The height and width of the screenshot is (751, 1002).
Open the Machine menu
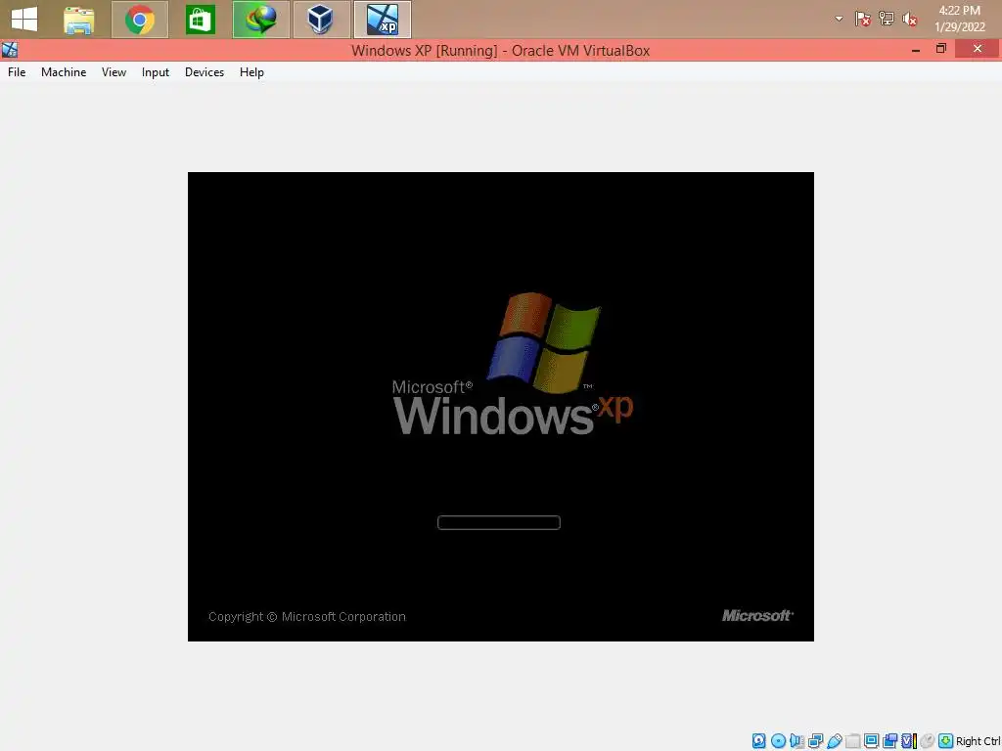pyautogui.click(x=64, y=72)
